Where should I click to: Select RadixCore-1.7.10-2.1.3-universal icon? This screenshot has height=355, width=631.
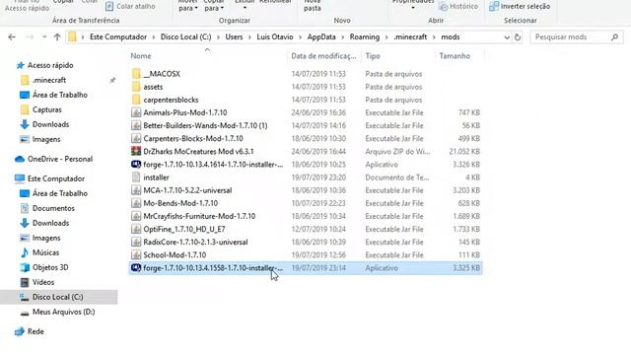click(x=136, y=242)
